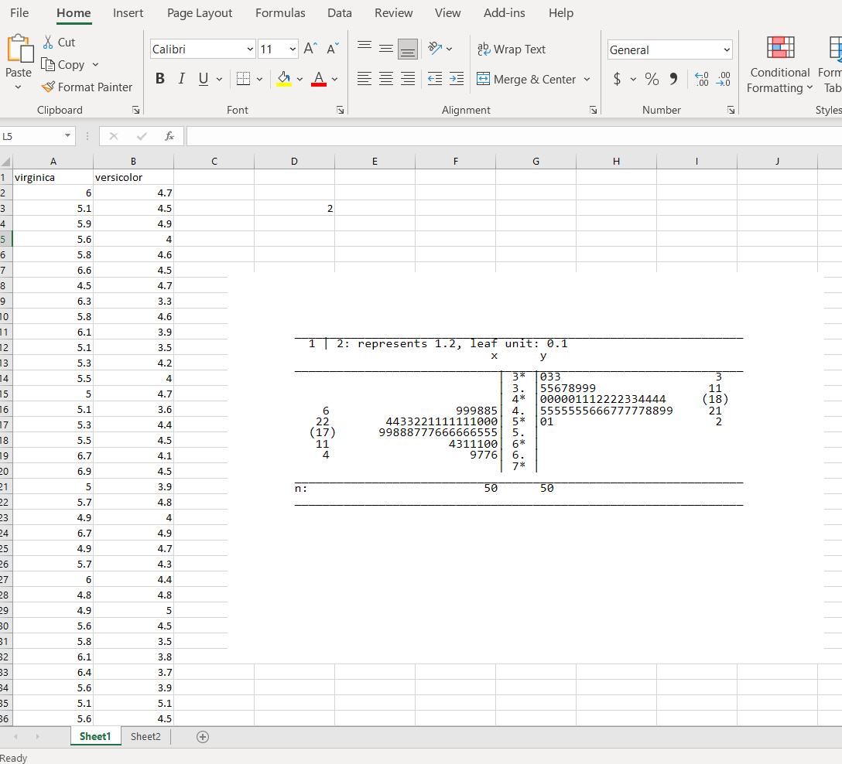The height and width of the screenshot is (764, 842).
Task: Expand the General number format dropdown
Action: click(727, 50)
